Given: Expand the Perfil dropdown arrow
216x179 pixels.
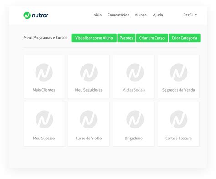Looking at the screenshot, I should click(x=196, y=15).
